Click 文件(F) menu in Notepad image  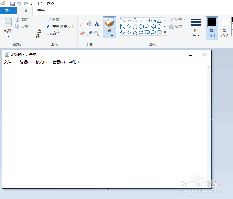9,62
